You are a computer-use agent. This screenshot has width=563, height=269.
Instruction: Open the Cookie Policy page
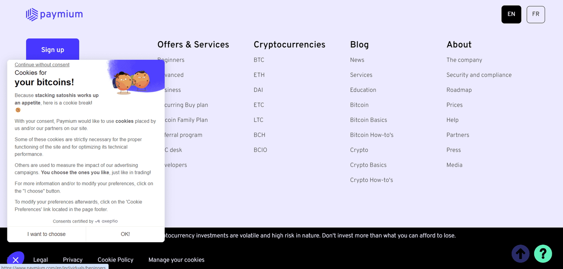(115, 259)
